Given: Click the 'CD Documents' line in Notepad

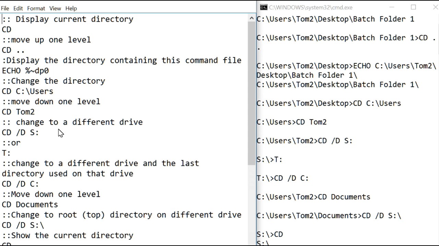Looking at the screenshot, I should 30,205.
